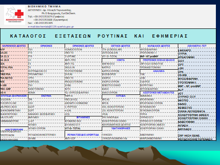The image size is (220, 165).
Task: Click the ΑΖΩΤΟΥΧΟΙ ΜΕΤΑΒΟΛΙΤΕΣ section header
Action: tap(159, 93)
